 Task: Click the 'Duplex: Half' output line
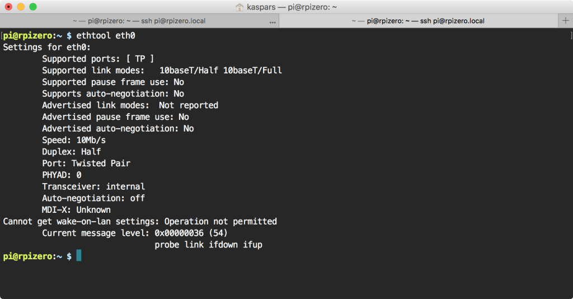pyautogui.click(x=71, y=152)
